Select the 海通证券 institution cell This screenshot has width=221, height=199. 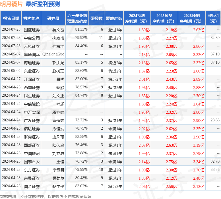point(32,63)
